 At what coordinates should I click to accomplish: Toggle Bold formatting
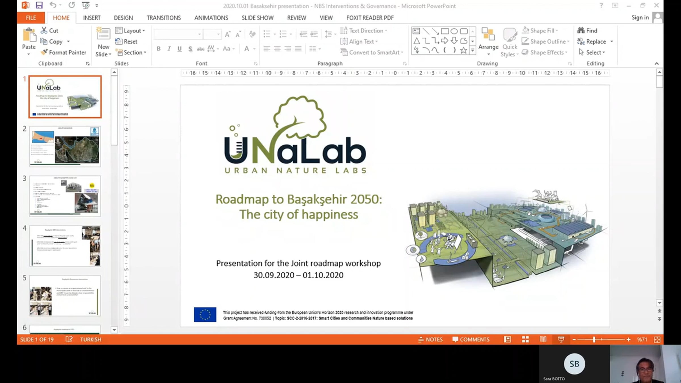pos(159,49)
